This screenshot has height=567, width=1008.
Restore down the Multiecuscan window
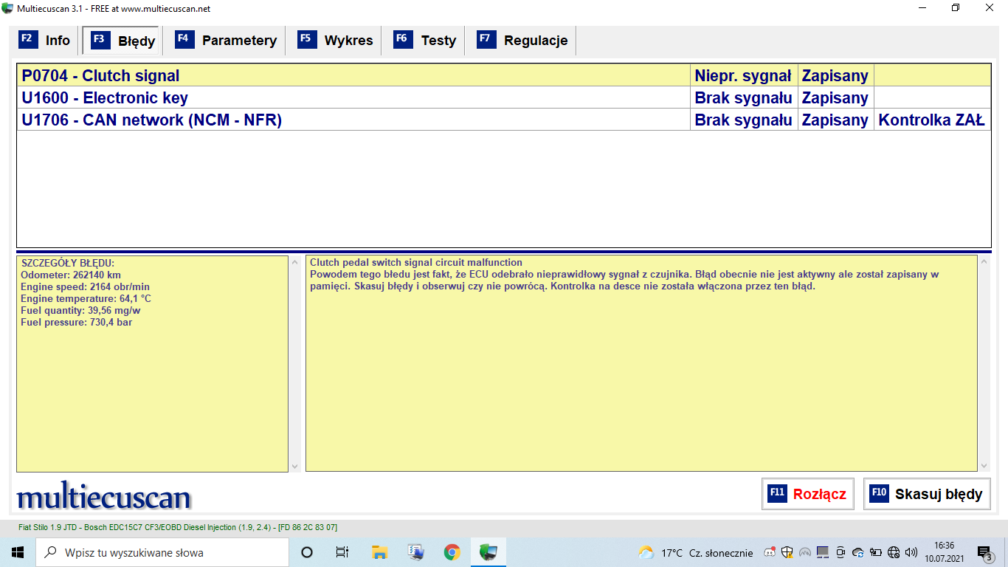click(x=956, y=8)
